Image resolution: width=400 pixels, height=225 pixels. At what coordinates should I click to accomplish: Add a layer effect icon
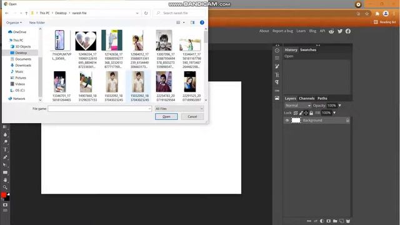[316, 221]
